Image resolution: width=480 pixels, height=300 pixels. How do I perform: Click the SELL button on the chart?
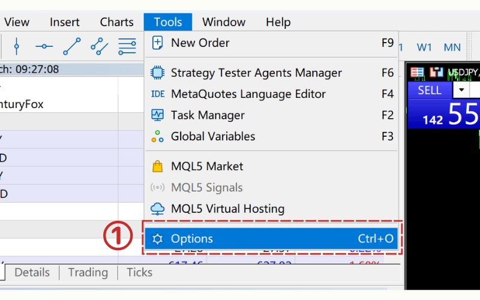coord(430,91)
